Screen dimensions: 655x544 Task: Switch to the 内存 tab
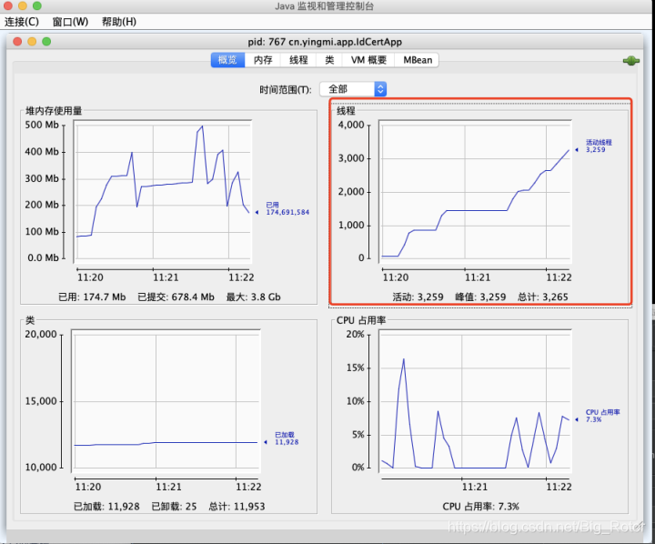[263, 60]
